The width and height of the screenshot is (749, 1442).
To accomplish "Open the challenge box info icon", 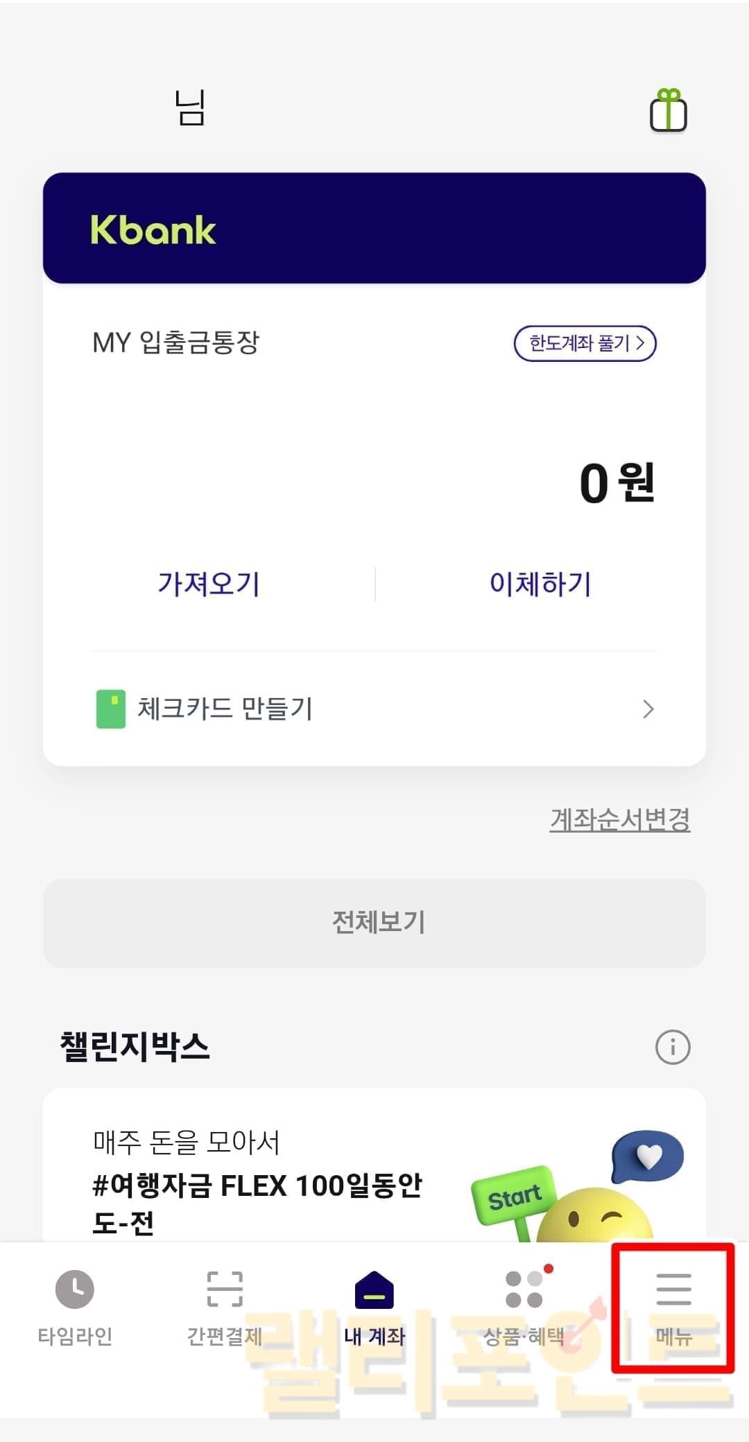I will coord(672,1047).
